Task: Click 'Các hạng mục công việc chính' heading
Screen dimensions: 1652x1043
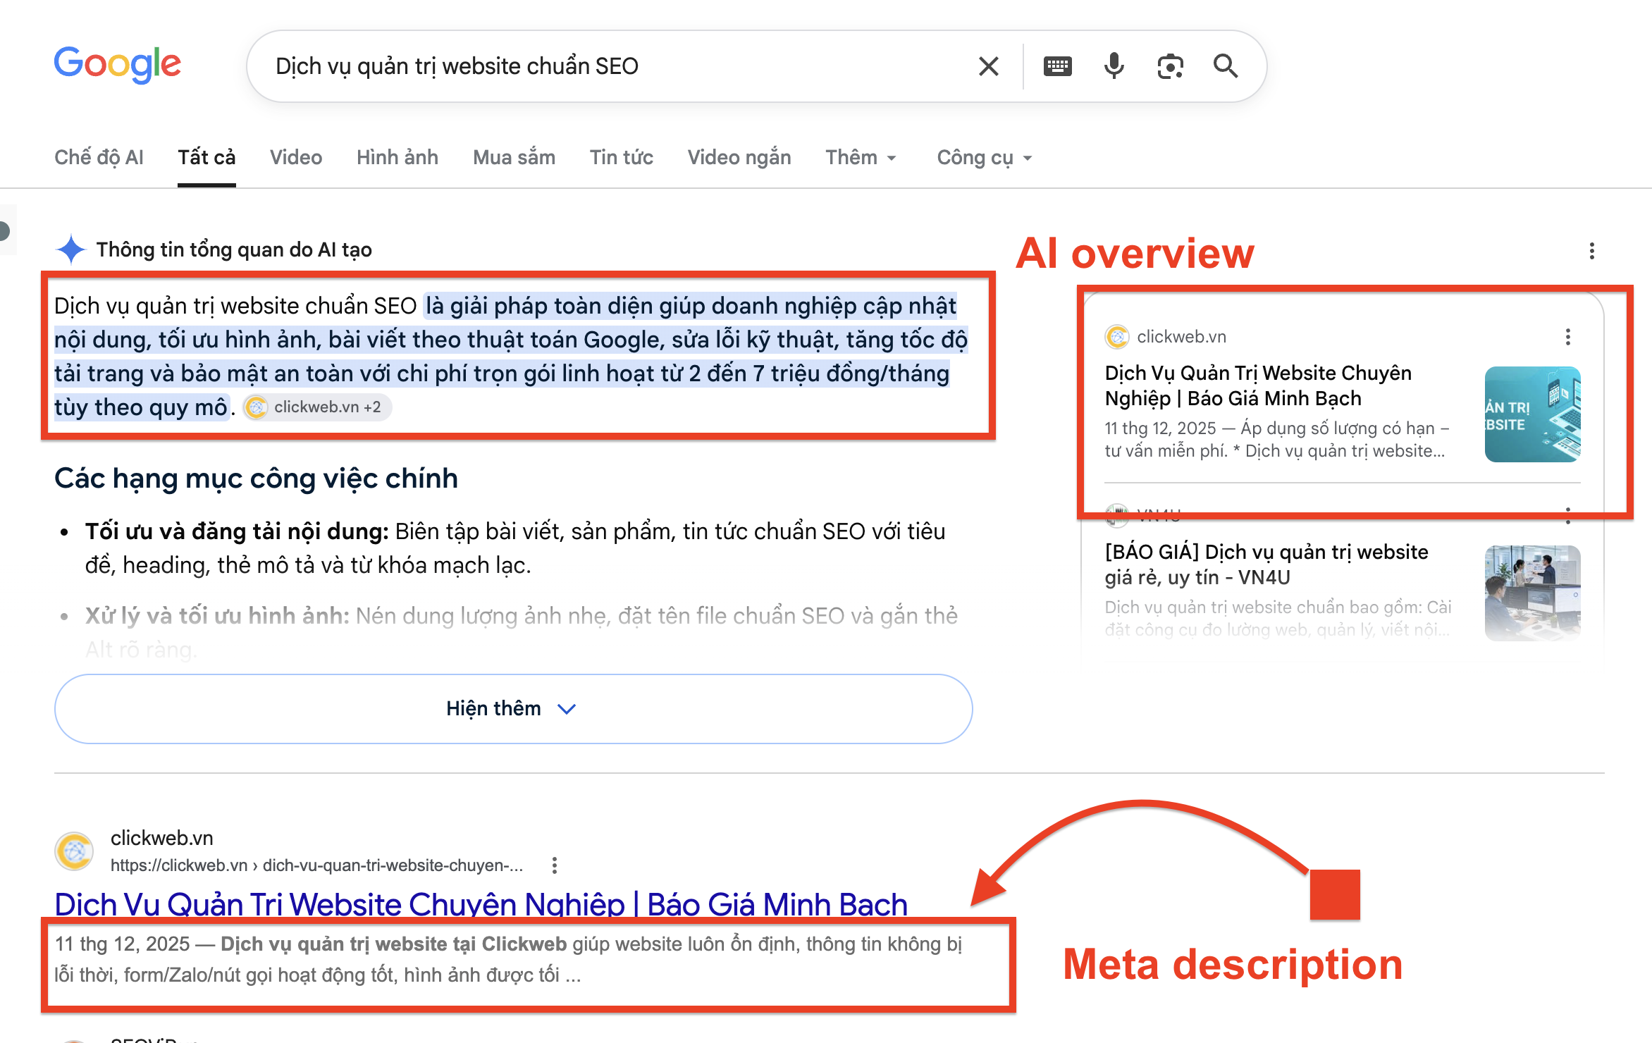Action: click(x=256, y=479)
